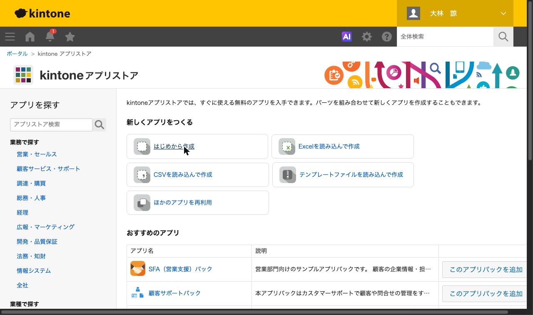The height and width of the screenshot is (315, 533).
Task: Select 調達・購買 category
Action: 31,183
